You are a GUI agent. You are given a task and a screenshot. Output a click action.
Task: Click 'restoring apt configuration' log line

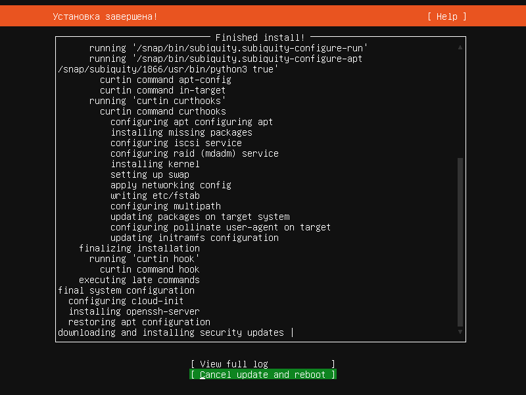(139, 322)
